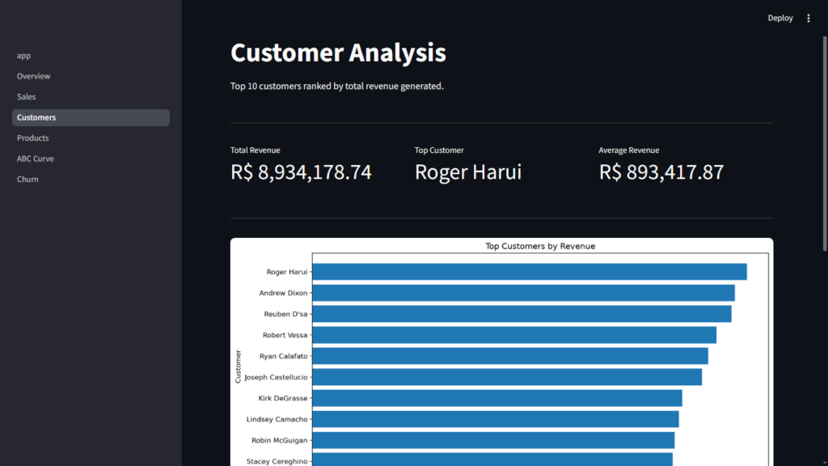Go to the Overview page
The width and height of the screenshot is (828, 466).
[91, 76]
